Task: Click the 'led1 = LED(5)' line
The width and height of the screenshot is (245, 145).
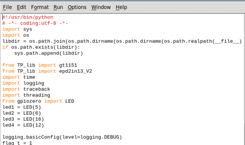Action: pos(22,107)
